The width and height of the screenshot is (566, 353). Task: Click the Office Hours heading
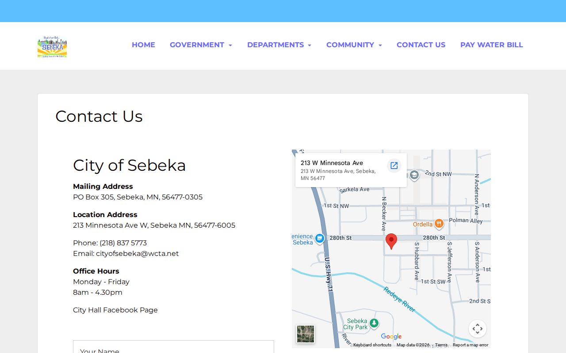tap(96, 271)
